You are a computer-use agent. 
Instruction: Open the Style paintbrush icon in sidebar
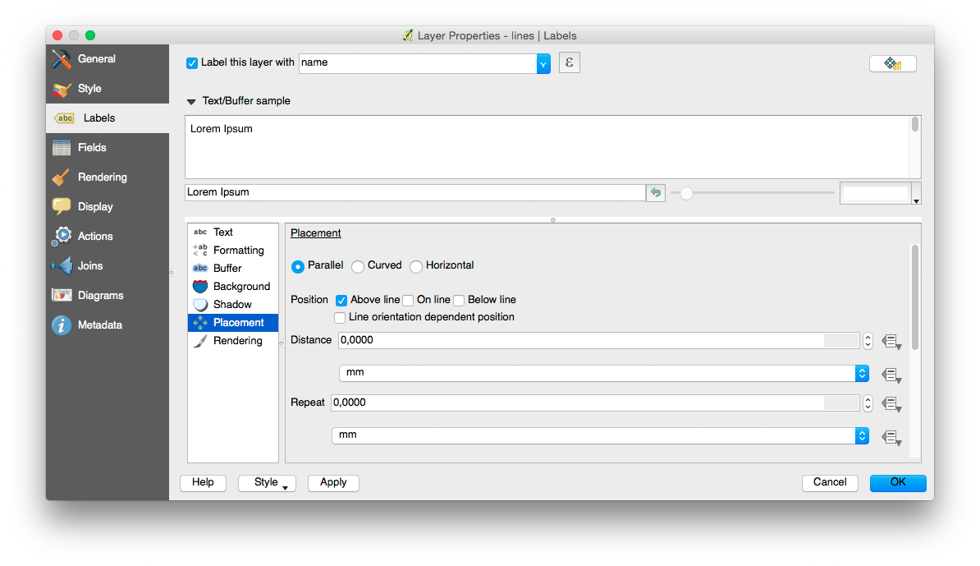click(x=62, y=89)
